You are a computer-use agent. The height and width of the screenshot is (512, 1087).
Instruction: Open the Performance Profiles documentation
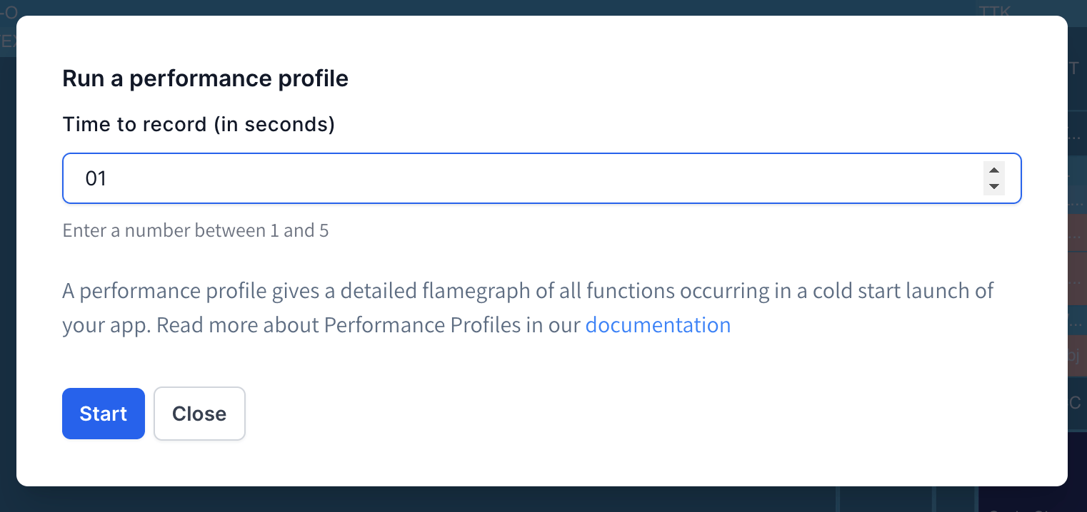(x=658, y=324)
